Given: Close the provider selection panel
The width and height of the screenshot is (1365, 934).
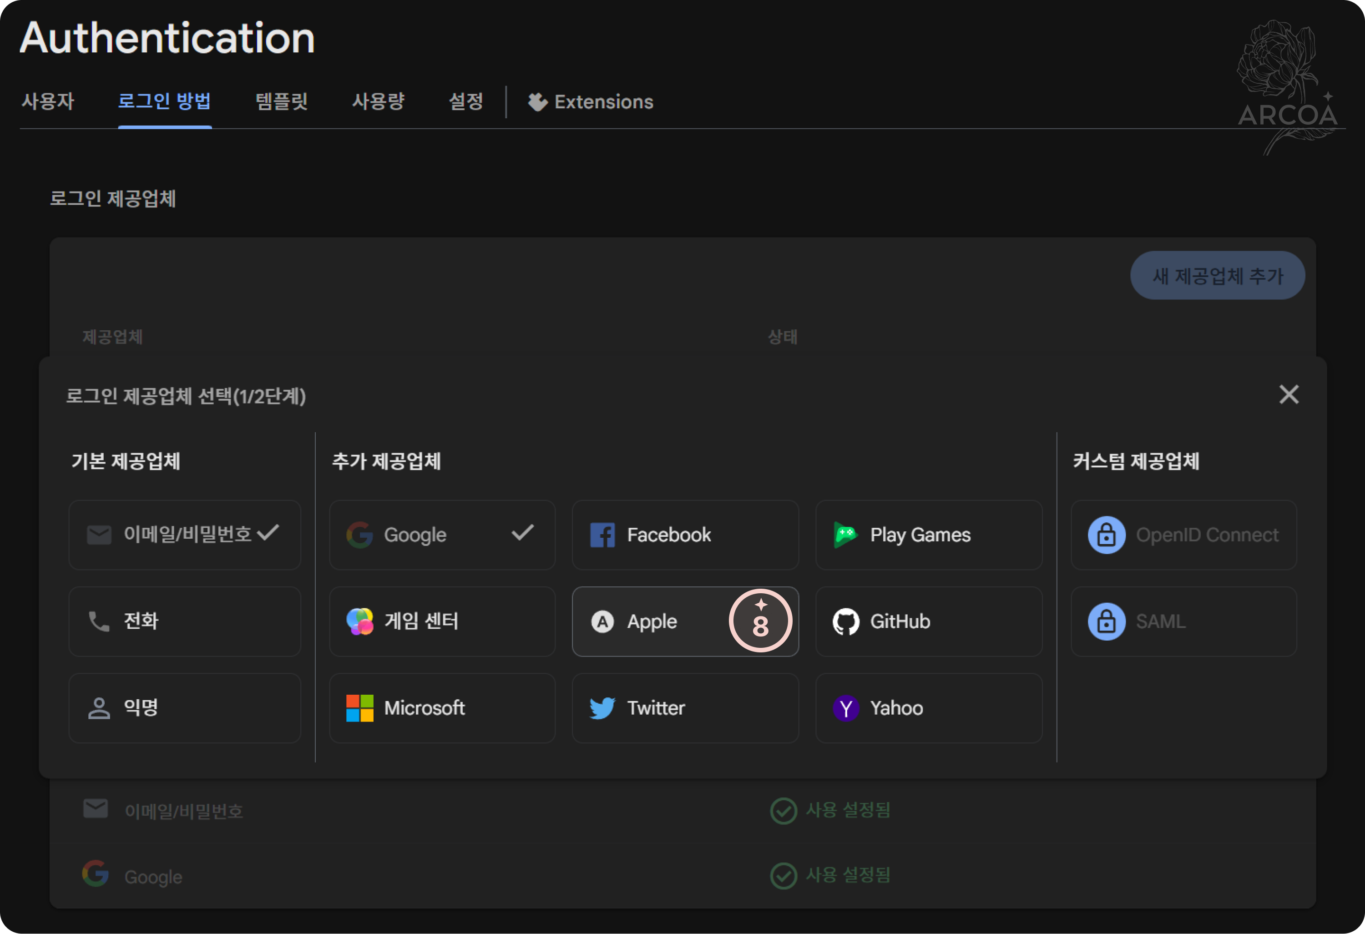Looking at the screenshot, I should coord(1289,395).
